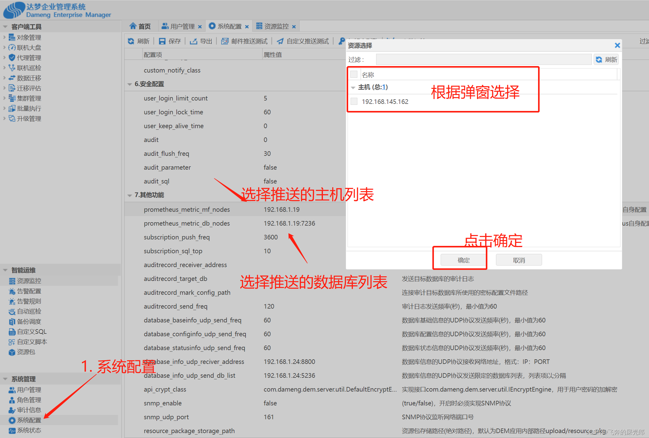
Task: Click the 自定义推送测试 custom push test icon
Action: tap(280, 41)
